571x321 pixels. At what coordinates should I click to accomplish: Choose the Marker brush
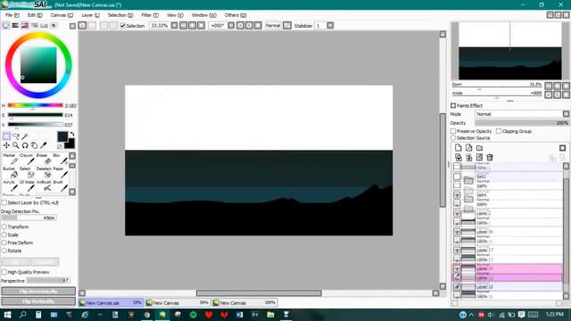10,159
